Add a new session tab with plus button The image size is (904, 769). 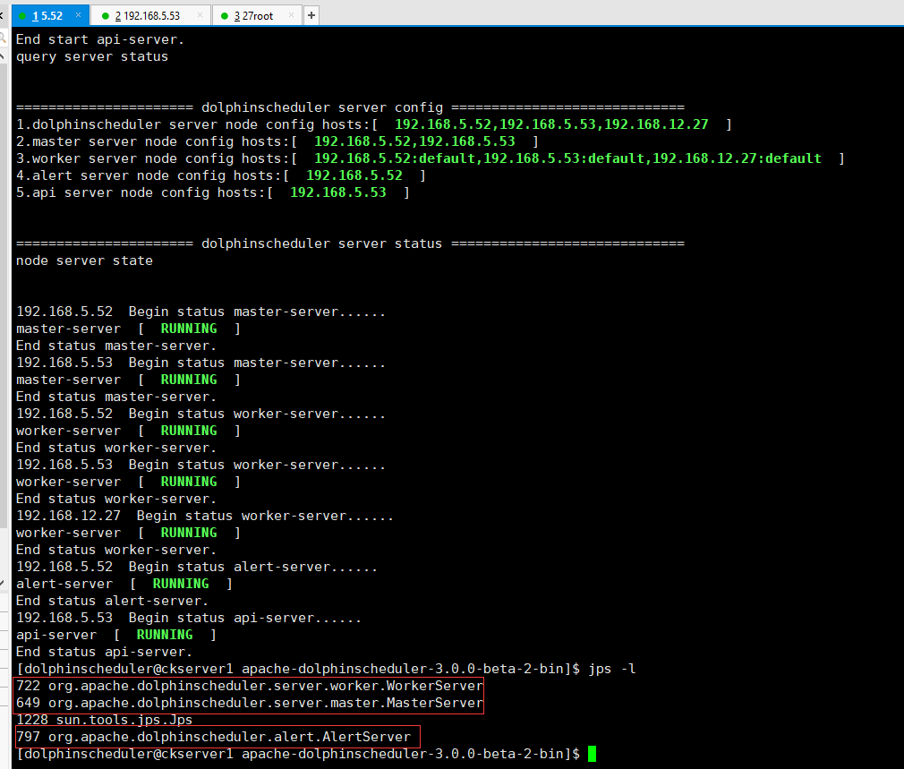pyautogui.click(x=311, y=15)
